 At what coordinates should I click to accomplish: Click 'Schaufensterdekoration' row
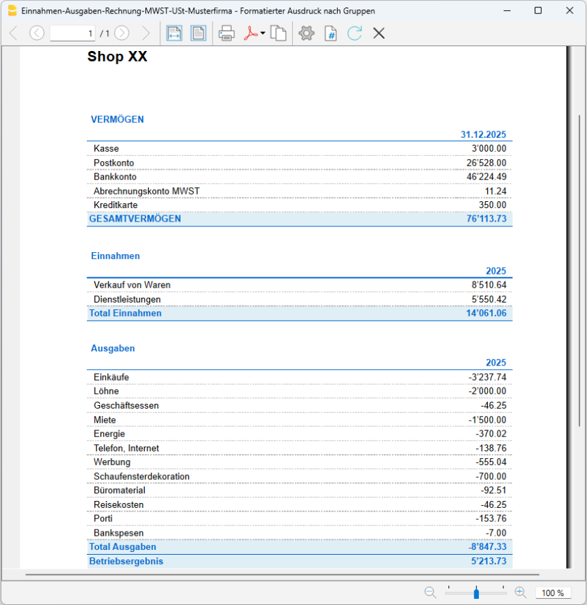pos(300,477)
